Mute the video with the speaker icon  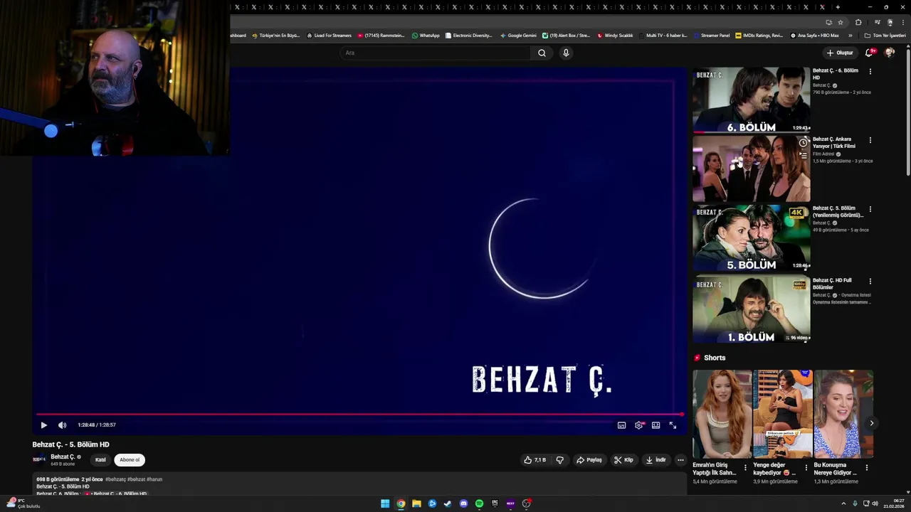tap(62, 425)
